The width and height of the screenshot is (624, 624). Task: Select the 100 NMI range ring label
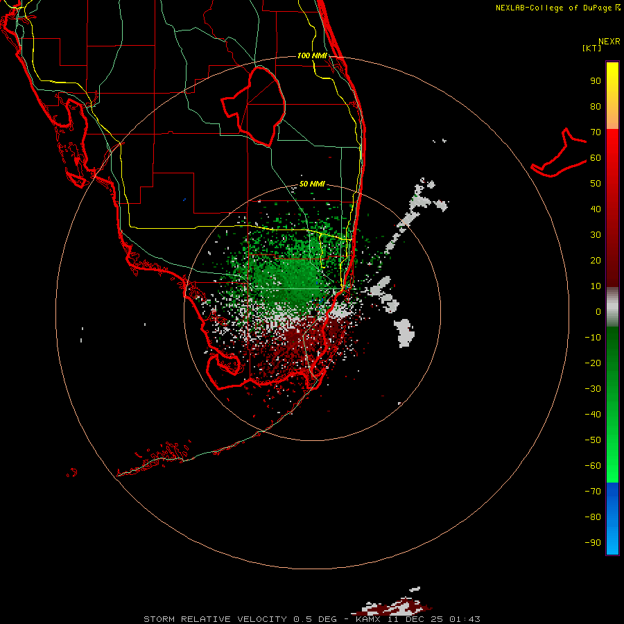312,55
